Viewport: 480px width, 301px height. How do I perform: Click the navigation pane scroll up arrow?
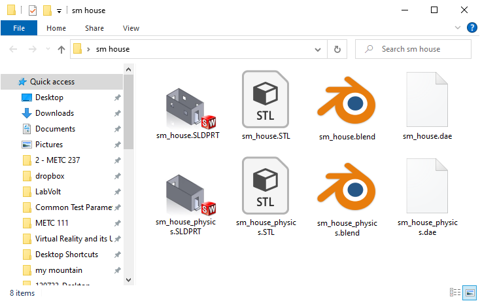click(129, 70)
